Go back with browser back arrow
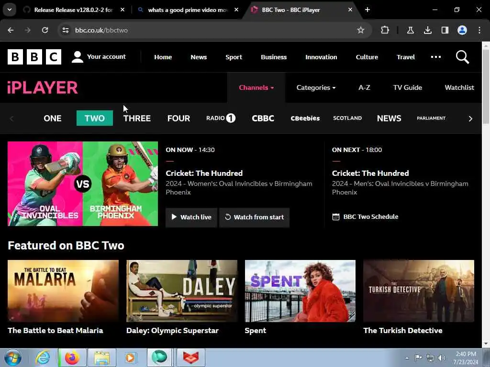The image size is (490, 367). pos(11,30)
